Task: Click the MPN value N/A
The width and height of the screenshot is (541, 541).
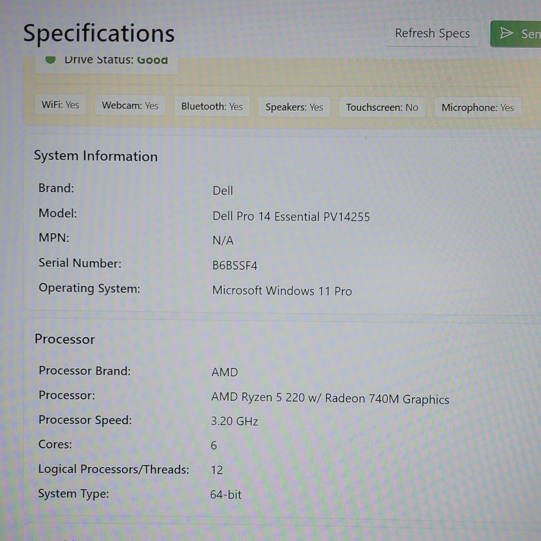Action: 223,241
